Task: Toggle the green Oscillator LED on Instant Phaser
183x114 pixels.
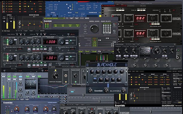Action: (x=76, y=82)
